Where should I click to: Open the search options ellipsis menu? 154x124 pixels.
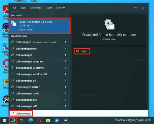point(135,8)
